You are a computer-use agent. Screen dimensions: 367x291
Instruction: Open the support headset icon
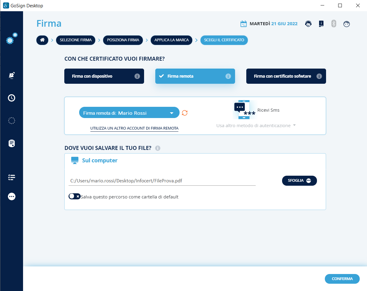pyautogui.click(x=308, y=24)
